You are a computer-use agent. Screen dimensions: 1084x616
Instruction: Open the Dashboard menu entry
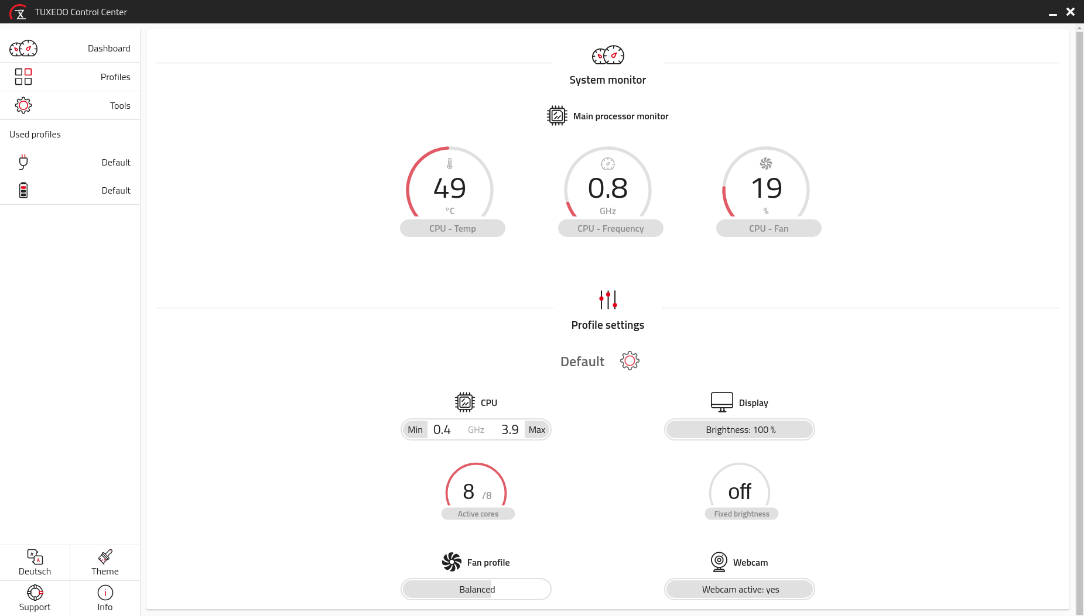click(70, 48)
